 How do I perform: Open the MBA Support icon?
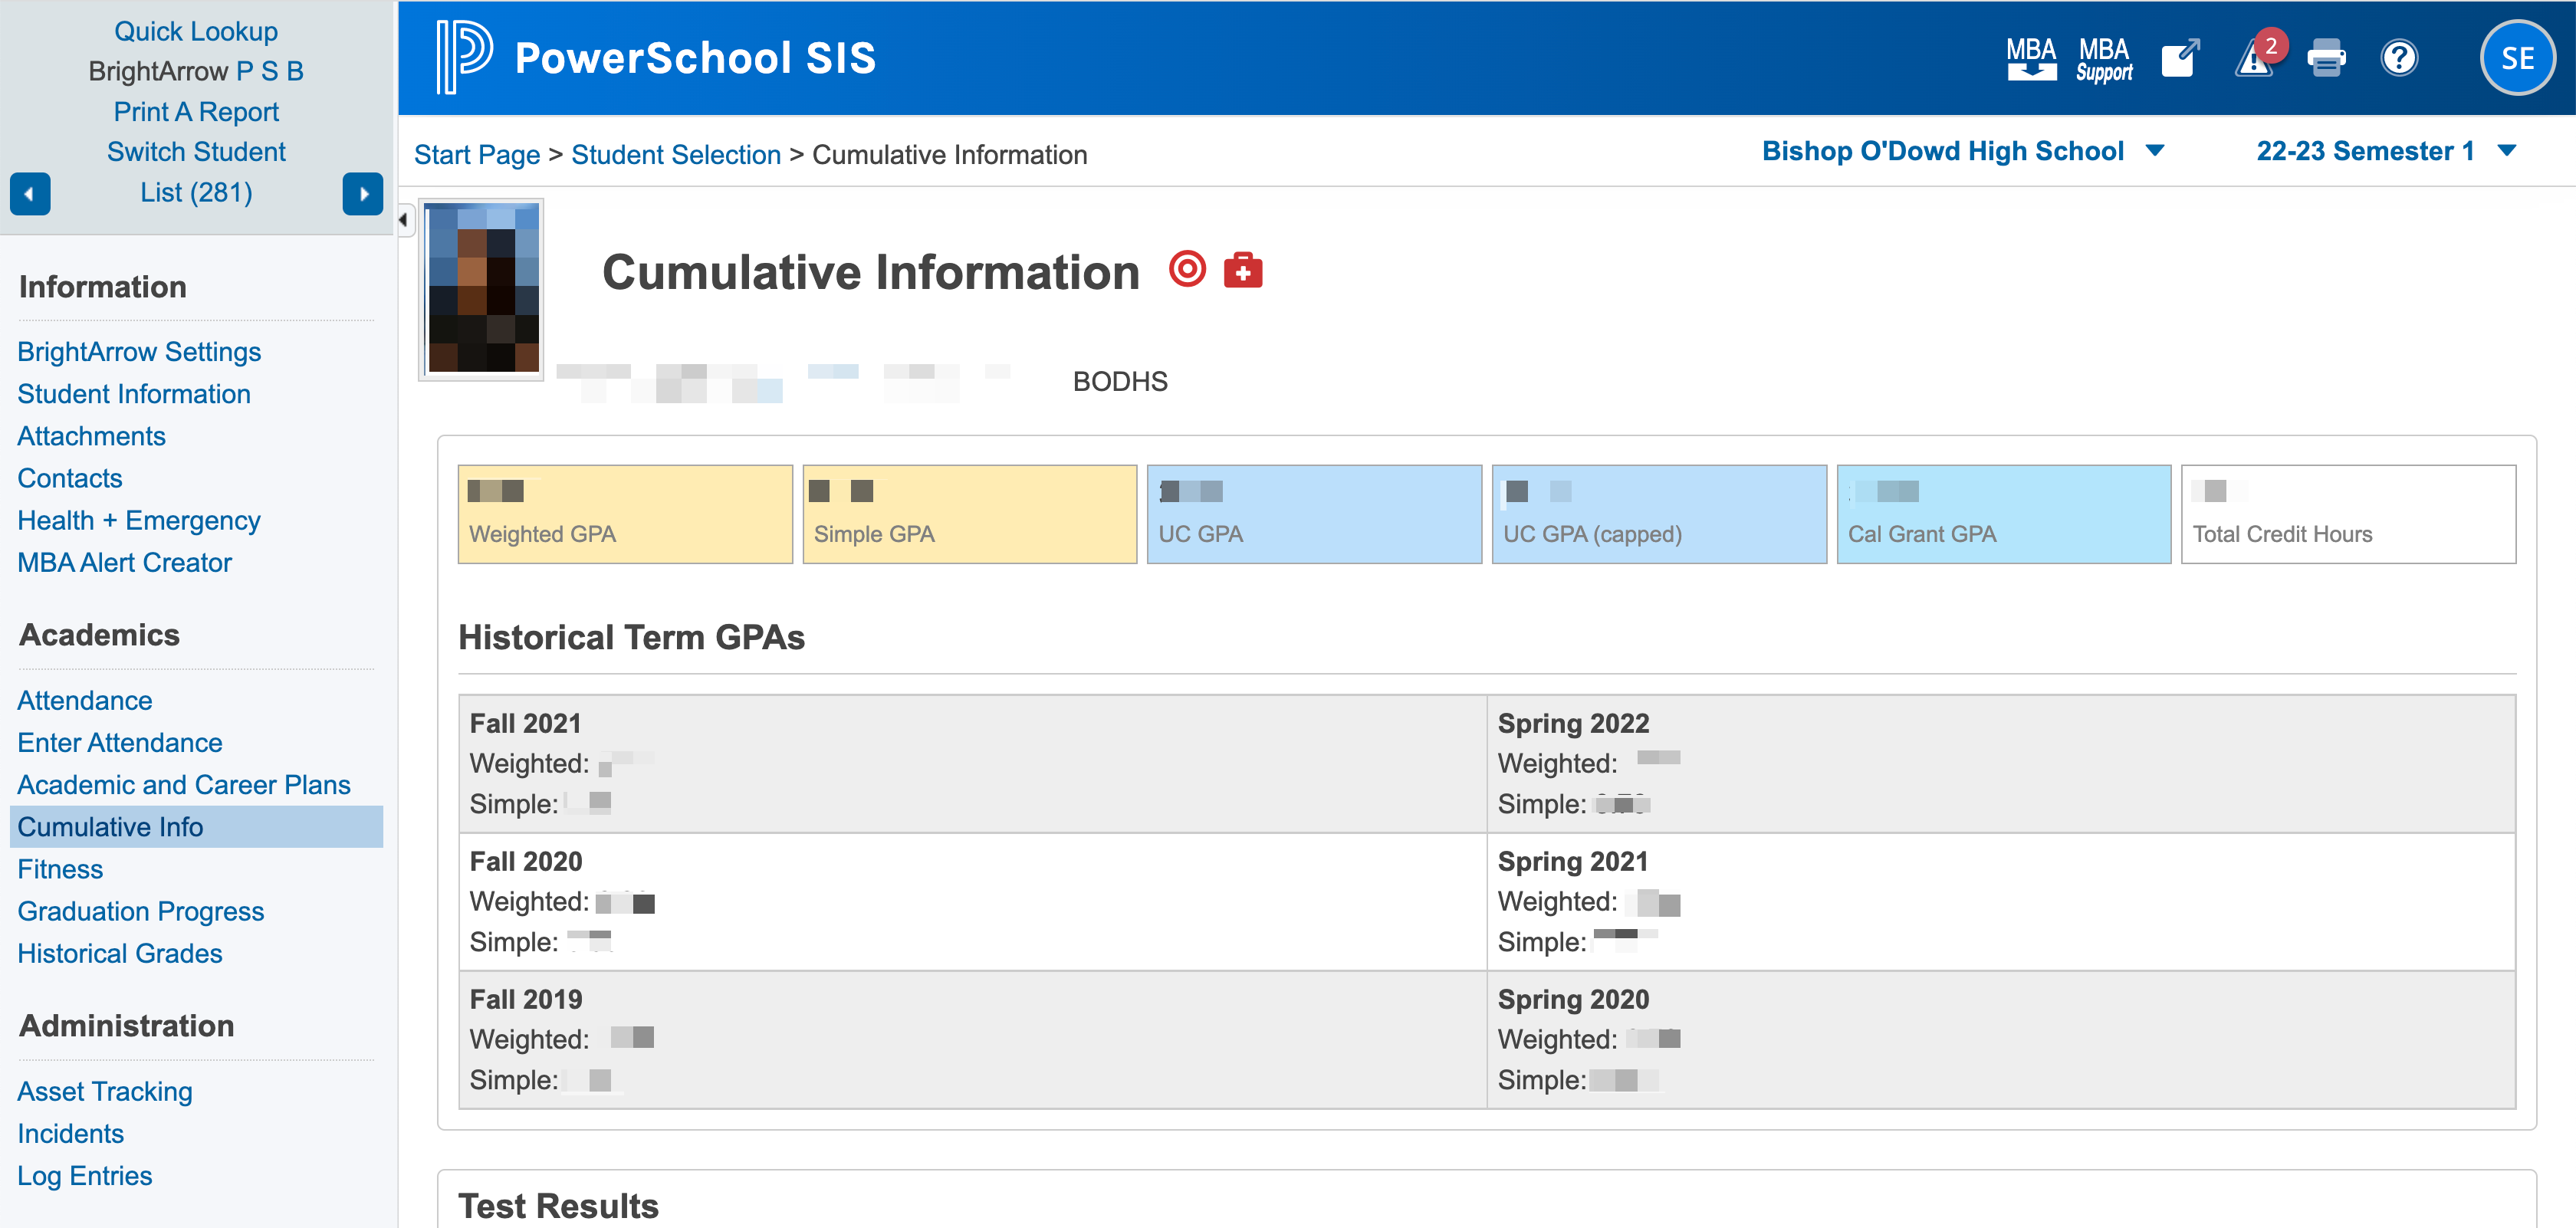(2104, 58)
